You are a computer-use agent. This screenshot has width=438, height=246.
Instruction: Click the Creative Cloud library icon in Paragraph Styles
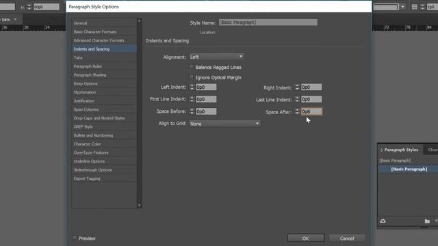click(383, 221)
